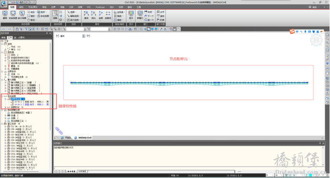Click the tree panel vertical scrollbar
The height and width of the screenshot is (178, 330).
pyautogui.click(x=50, y=86)
